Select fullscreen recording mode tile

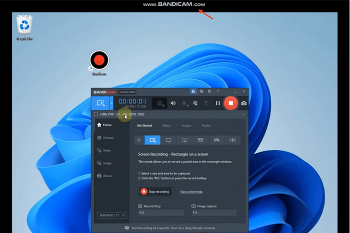[168, 140]
